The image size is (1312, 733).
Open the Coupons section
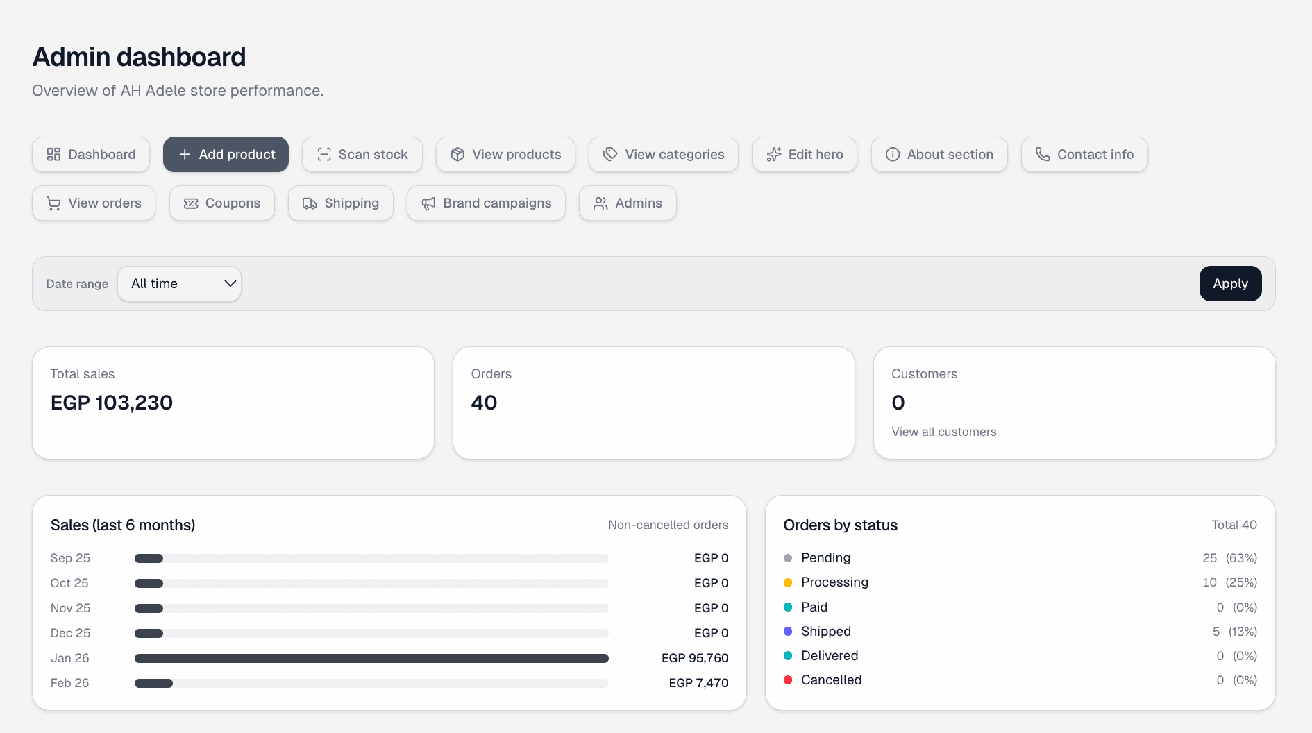pyautogui.click(x=221, y=203)
